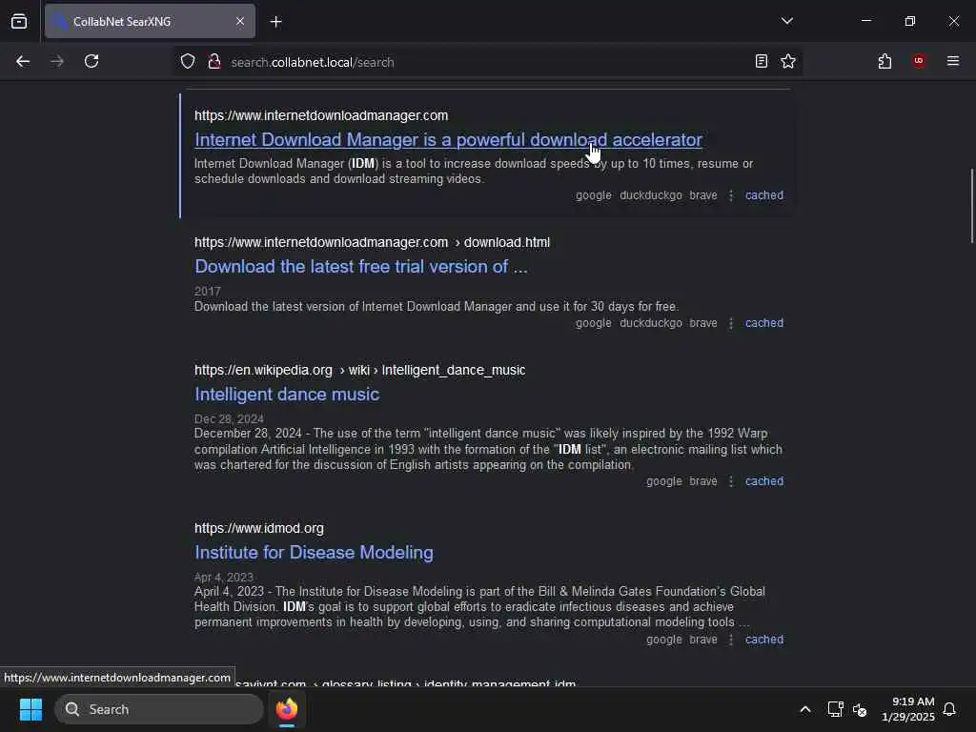Open the muted volume tray icon

coord(860,709)
